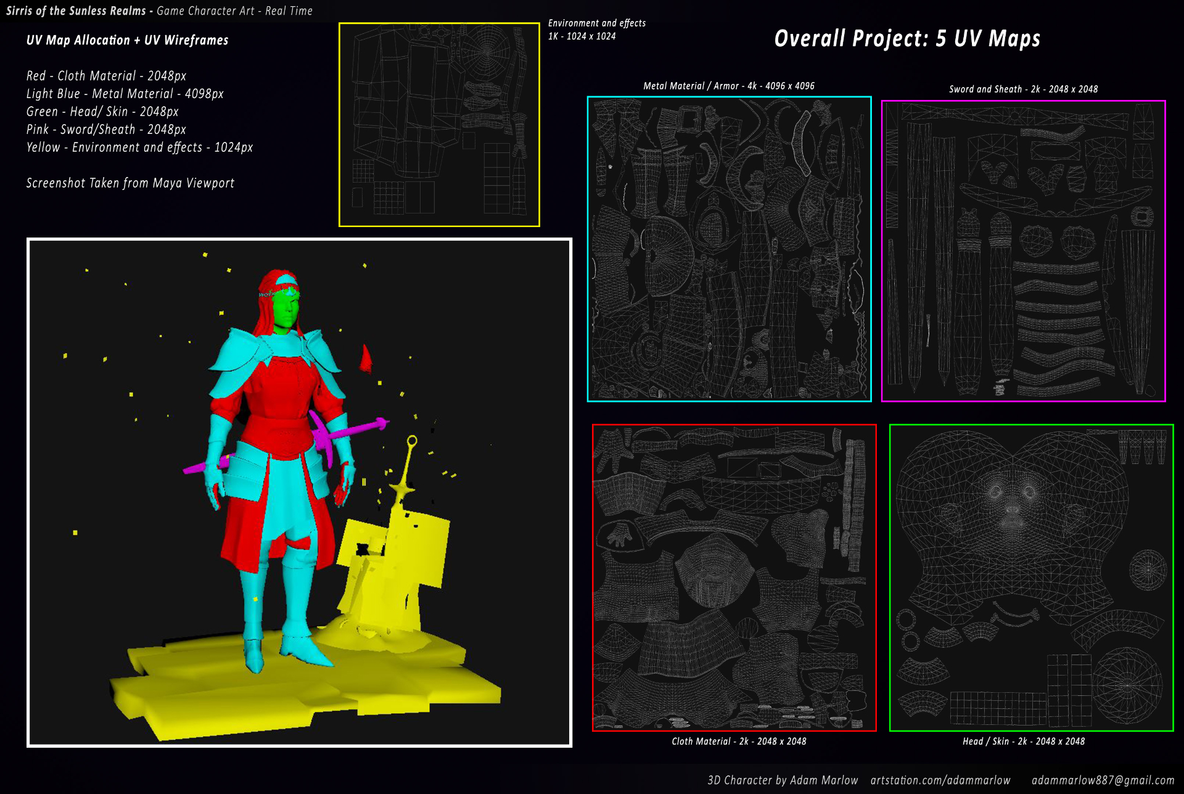
Task: Click the 'Head / Skin - 2k - 2048 x 2048' caption
Action: (1024, 741)
